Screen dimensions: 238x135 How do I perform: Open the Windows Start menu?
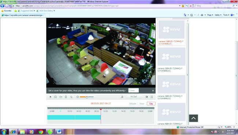tap(4, 132)
